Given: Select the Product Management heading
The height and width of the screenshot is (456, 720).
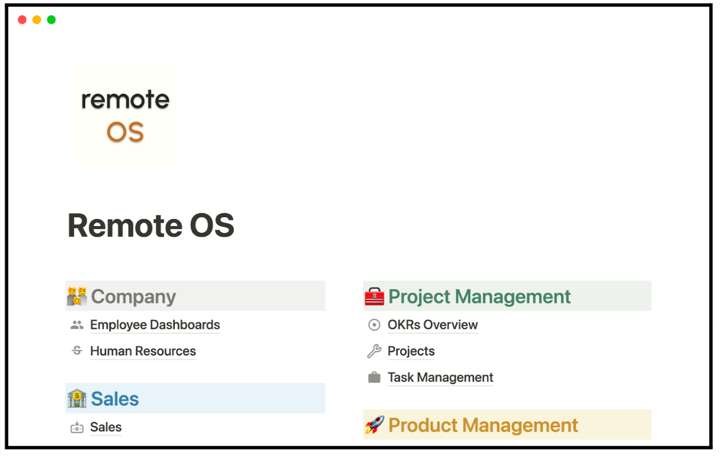Looking at the screenshot, I should [x=483, y=425].
